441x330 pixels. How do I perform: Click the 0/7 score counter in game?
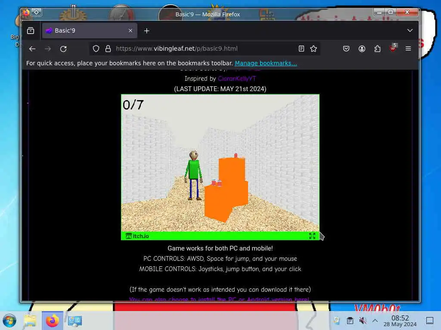[x=133, y=105]
